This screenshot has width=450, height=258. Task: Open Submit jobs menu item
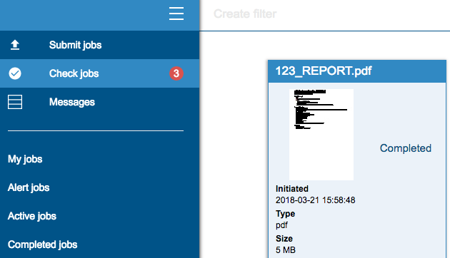tap(99, 45)
